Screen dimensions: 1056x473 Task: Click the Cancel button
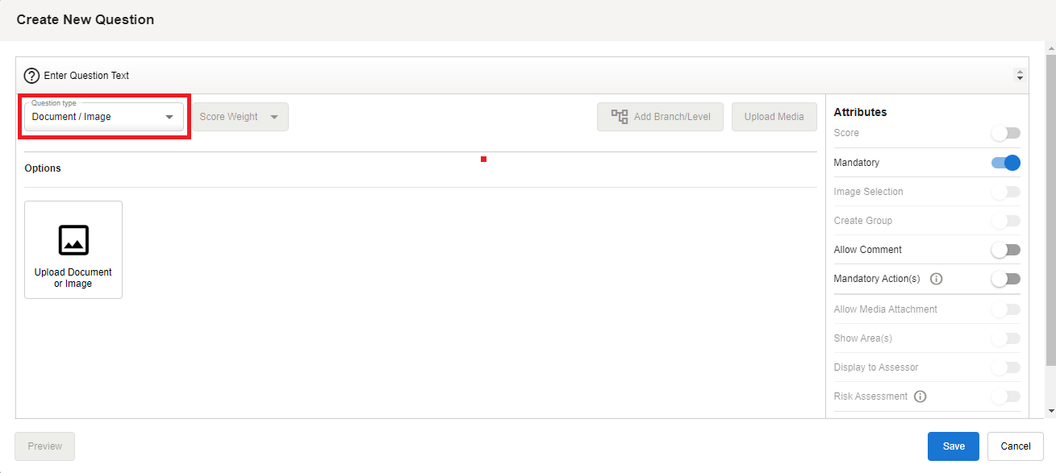tap(1015, 446)
